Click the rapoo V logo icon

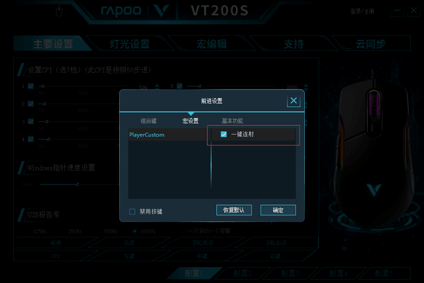(162, 11)
